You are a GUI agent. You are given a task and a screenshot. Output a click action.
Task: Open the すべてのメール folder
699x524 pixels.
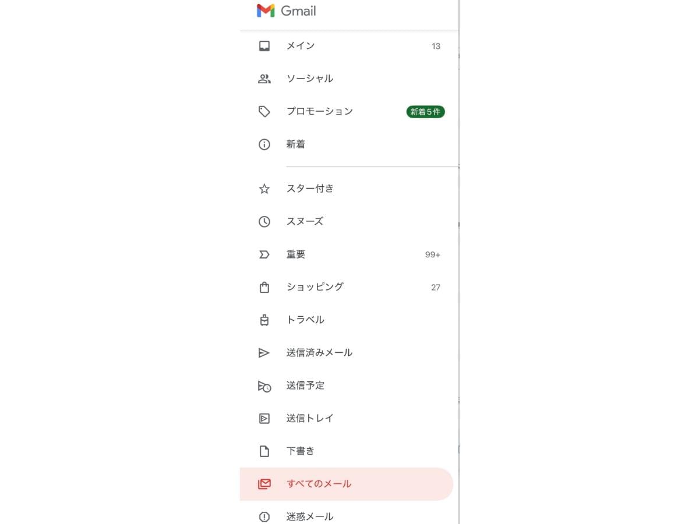tap(319, 484)
